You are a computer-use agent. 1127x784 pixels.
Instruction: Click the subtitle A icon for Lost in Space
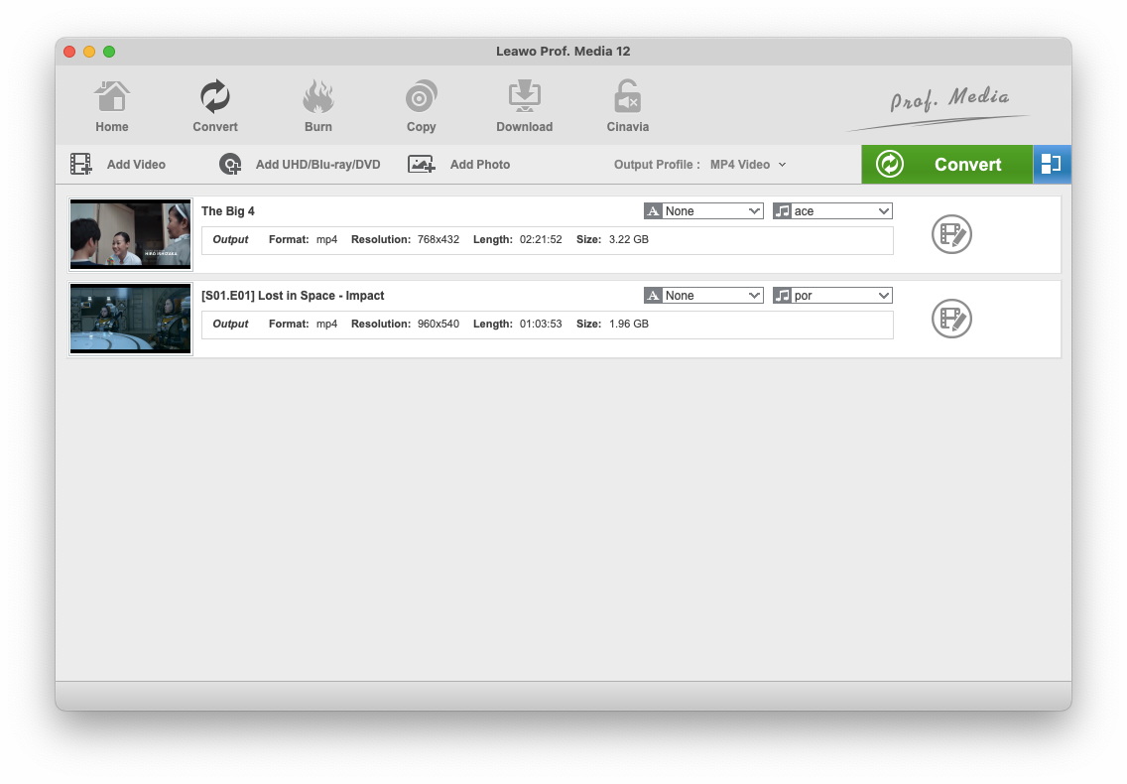point(653,296)
